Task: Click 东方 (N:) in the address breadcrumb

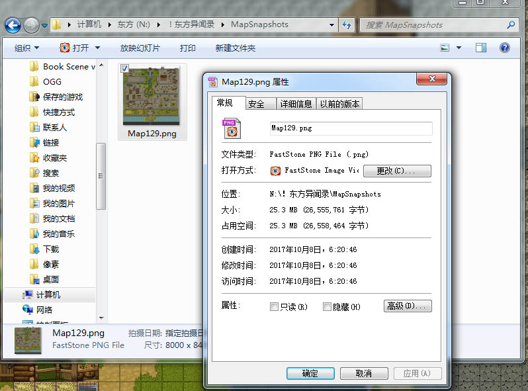Action: coord(134,24)
